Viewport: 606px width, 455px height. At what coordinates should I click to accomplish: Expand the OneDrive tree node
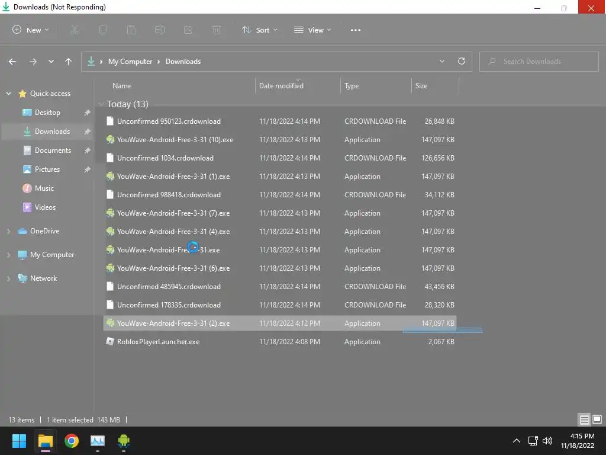(8, 231)
